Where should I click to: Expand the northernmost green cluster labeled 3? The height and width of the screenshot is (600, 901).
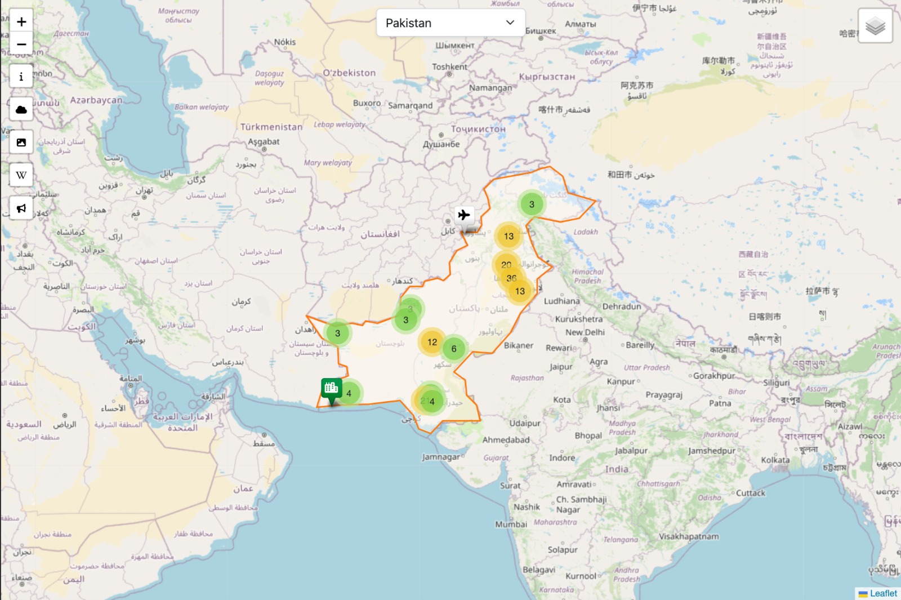pyautogui.click(x=532, y=205)
